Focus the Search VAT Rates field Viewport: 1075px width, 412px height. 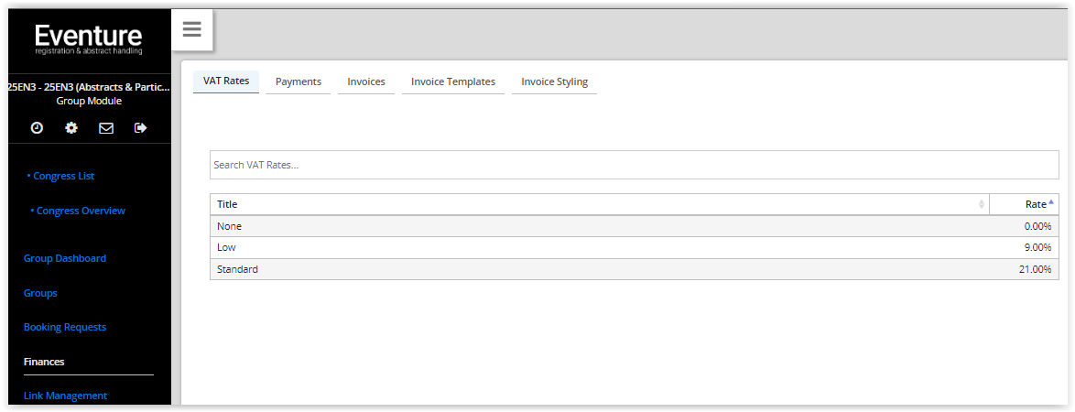pyautogui.click(x=635, y=165)
